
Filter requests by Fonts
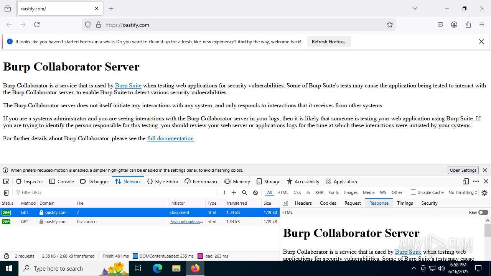click(x=334, y=192)
